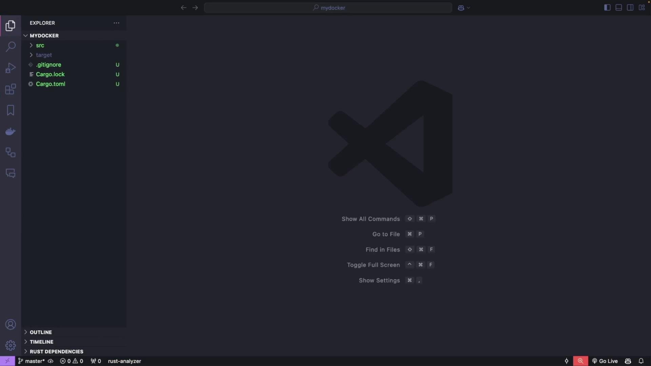
Task: Open the Search view icon
Action: (11, 47)
